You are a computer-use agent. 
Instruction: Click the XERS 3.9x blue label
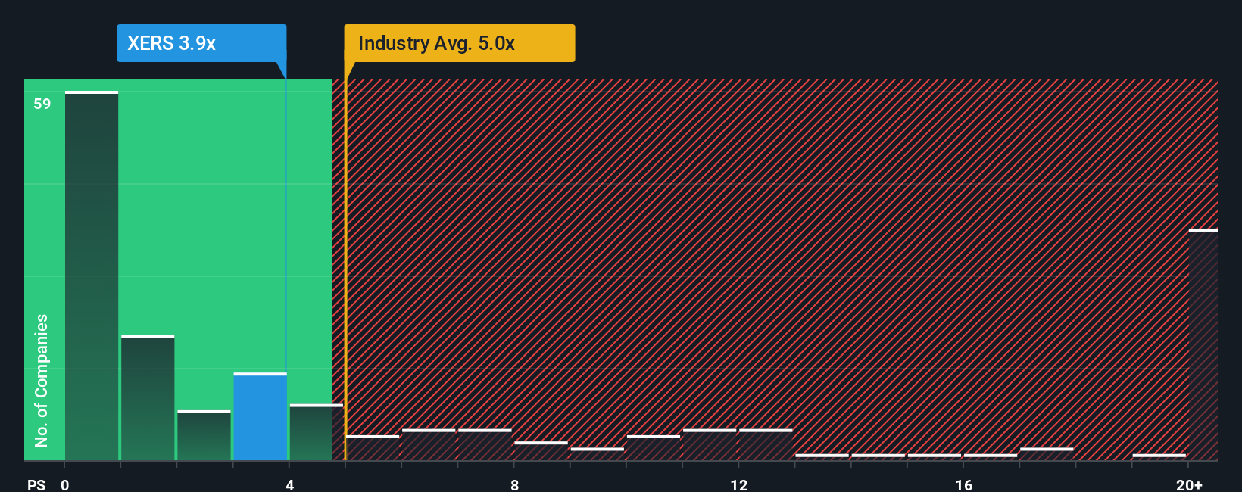pos(201,43)
